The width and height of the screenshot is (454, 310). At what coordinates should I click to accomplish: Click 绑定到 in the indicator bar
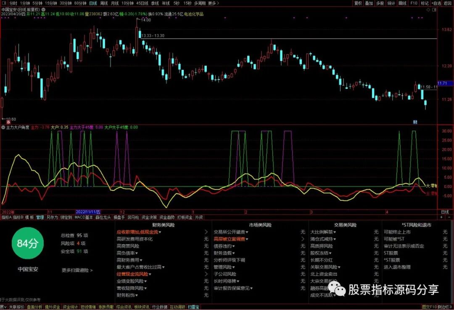(66, 217)
